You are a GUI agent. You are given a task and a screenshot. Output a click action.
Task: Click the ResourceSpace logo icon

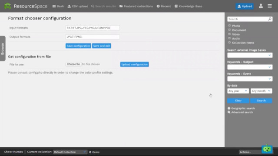[8, 6]
